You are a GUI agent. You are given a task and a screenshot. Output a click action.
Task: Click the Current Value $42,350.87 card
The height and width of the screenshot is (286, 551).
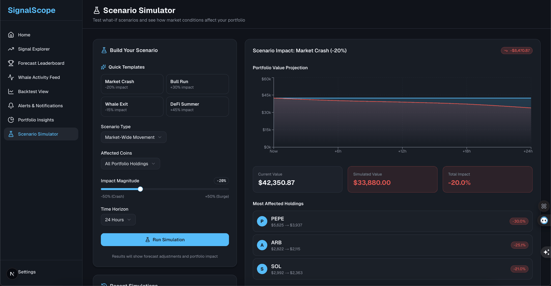pyautogui.click(x=298, y=179)
